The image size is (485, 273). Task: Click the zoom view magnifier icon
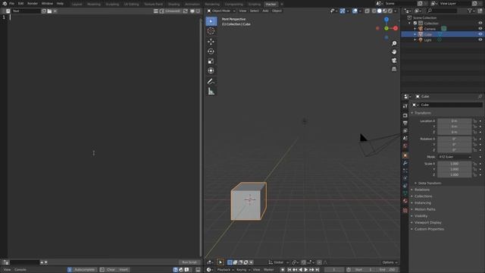(x=394, y=43)
